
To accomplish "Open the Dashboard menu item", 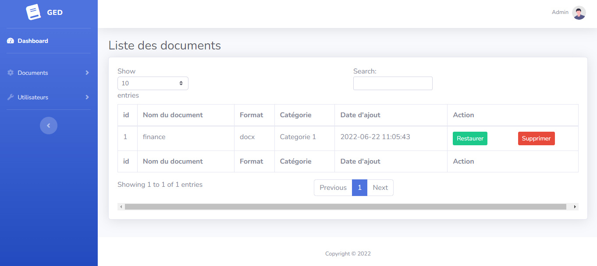I will coord(33,41).
